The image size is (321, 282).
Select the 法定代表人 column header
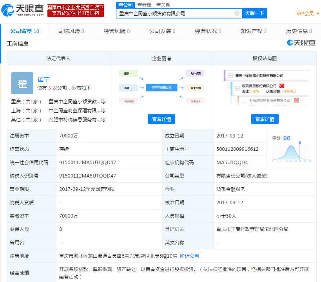click(58, 59)
